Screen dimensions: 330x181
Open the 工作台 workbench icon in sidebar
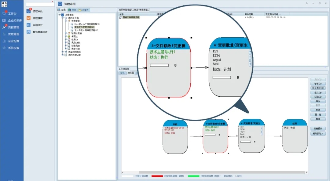pos(4,13)
